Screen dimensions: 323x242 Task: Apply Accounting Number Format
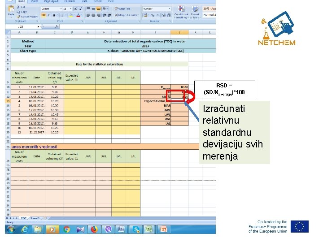tap(146, 15)
